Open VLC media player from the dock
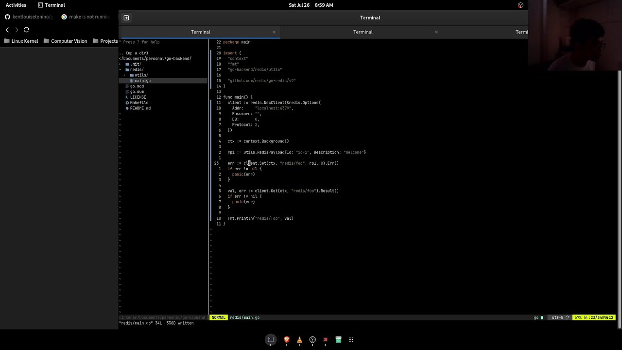The height and width of the screenshot is (350, 622). [299, 340]
